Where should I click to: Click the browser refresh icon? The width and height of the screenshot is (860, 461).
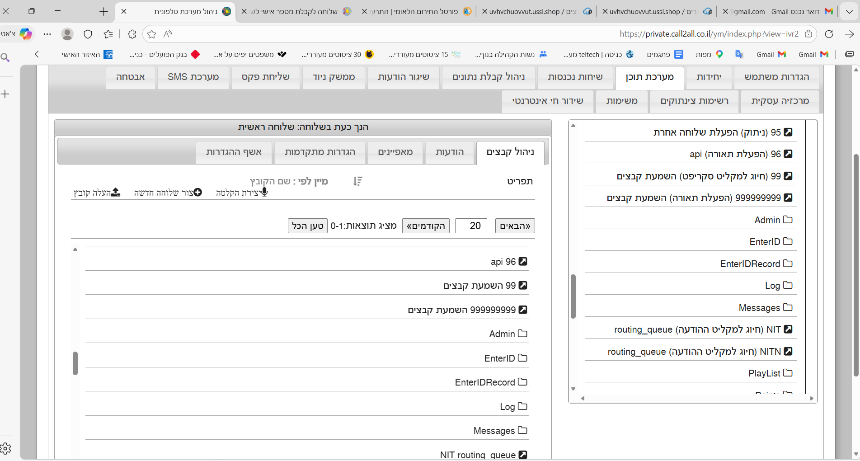tap(829, 34)
